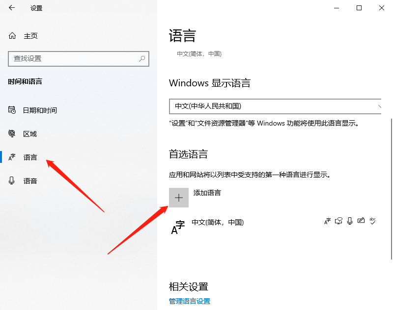Click the microphone speech sidebar icon

click(11, 181)
